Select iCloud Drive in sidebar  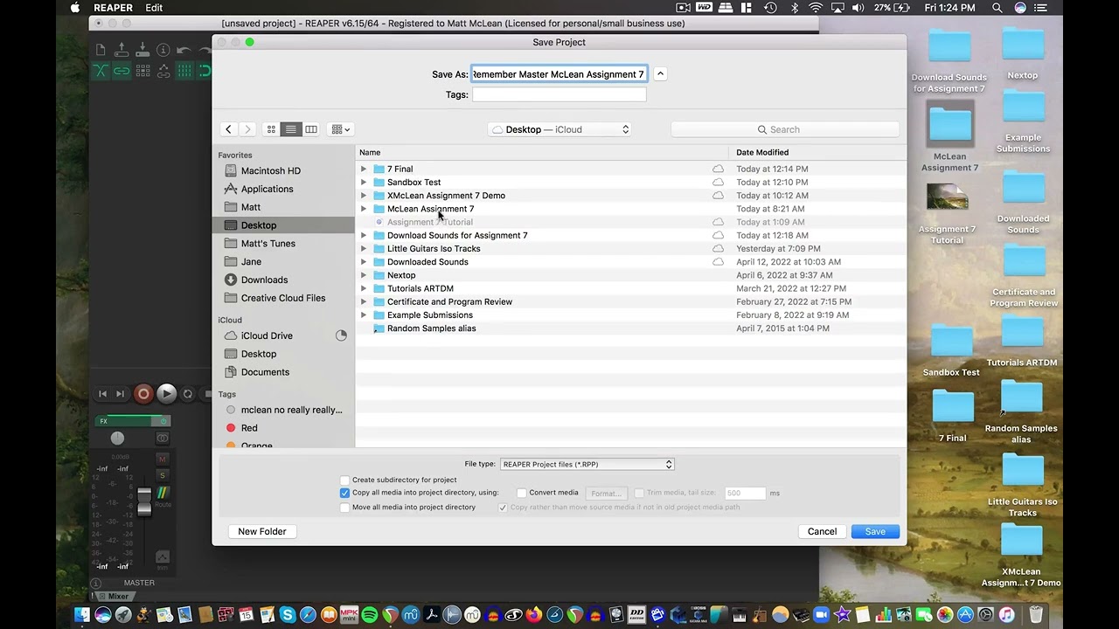point(285,336)
